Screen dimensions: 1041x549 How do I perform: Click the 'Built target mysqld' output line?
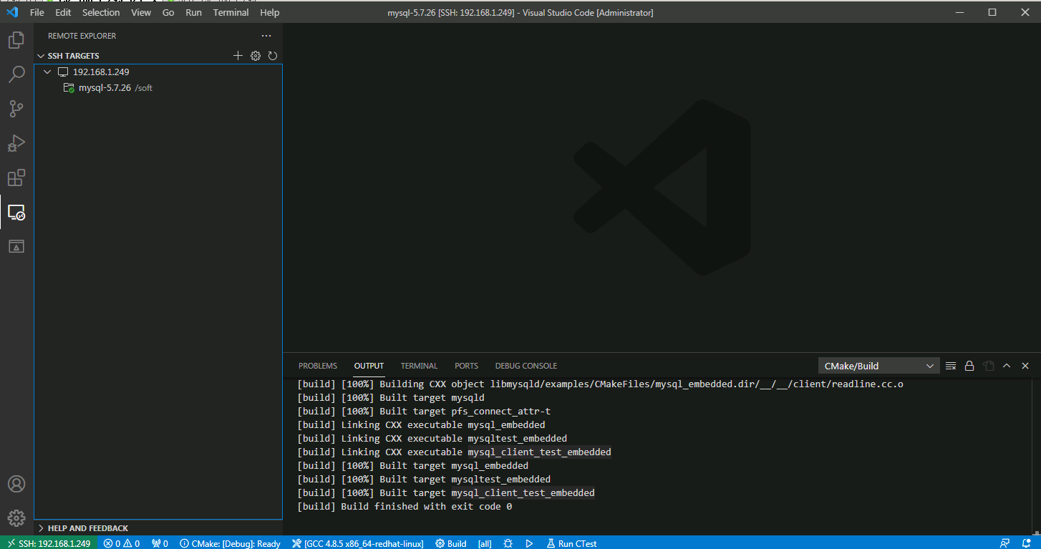tap(391, 398)
